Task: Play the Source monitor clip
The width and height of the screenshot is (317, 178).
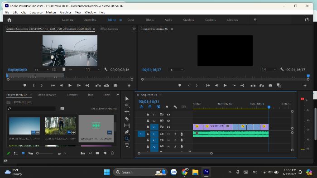Action: pos(70,85)
